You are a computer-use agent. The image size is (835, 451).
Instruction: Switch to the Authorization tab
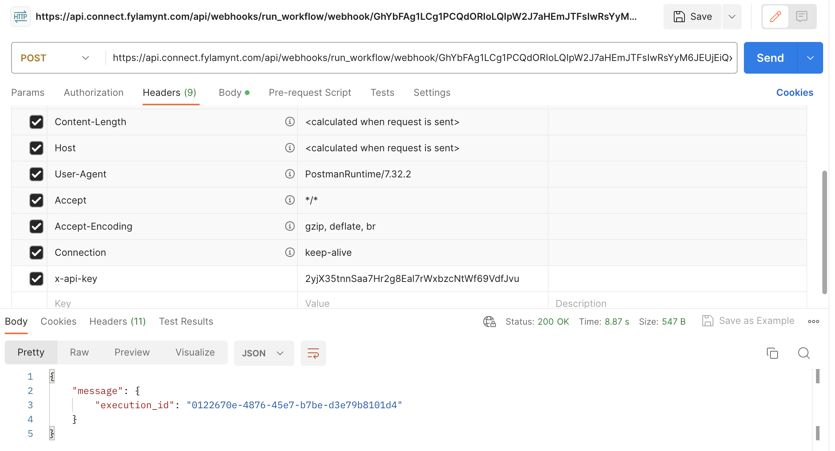click(93, 93)
